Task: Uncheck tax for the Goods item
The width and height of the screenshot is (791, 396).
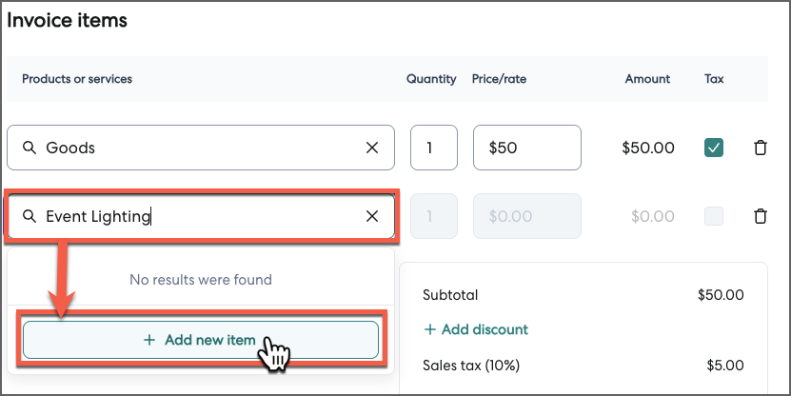Action: 713,148
